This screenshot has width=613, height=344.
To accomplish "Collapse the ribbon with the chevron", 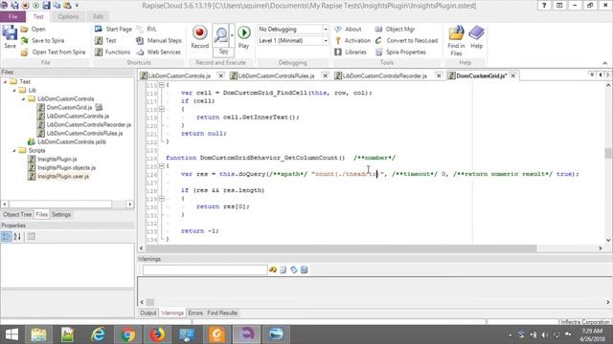I will pos(604,63).
